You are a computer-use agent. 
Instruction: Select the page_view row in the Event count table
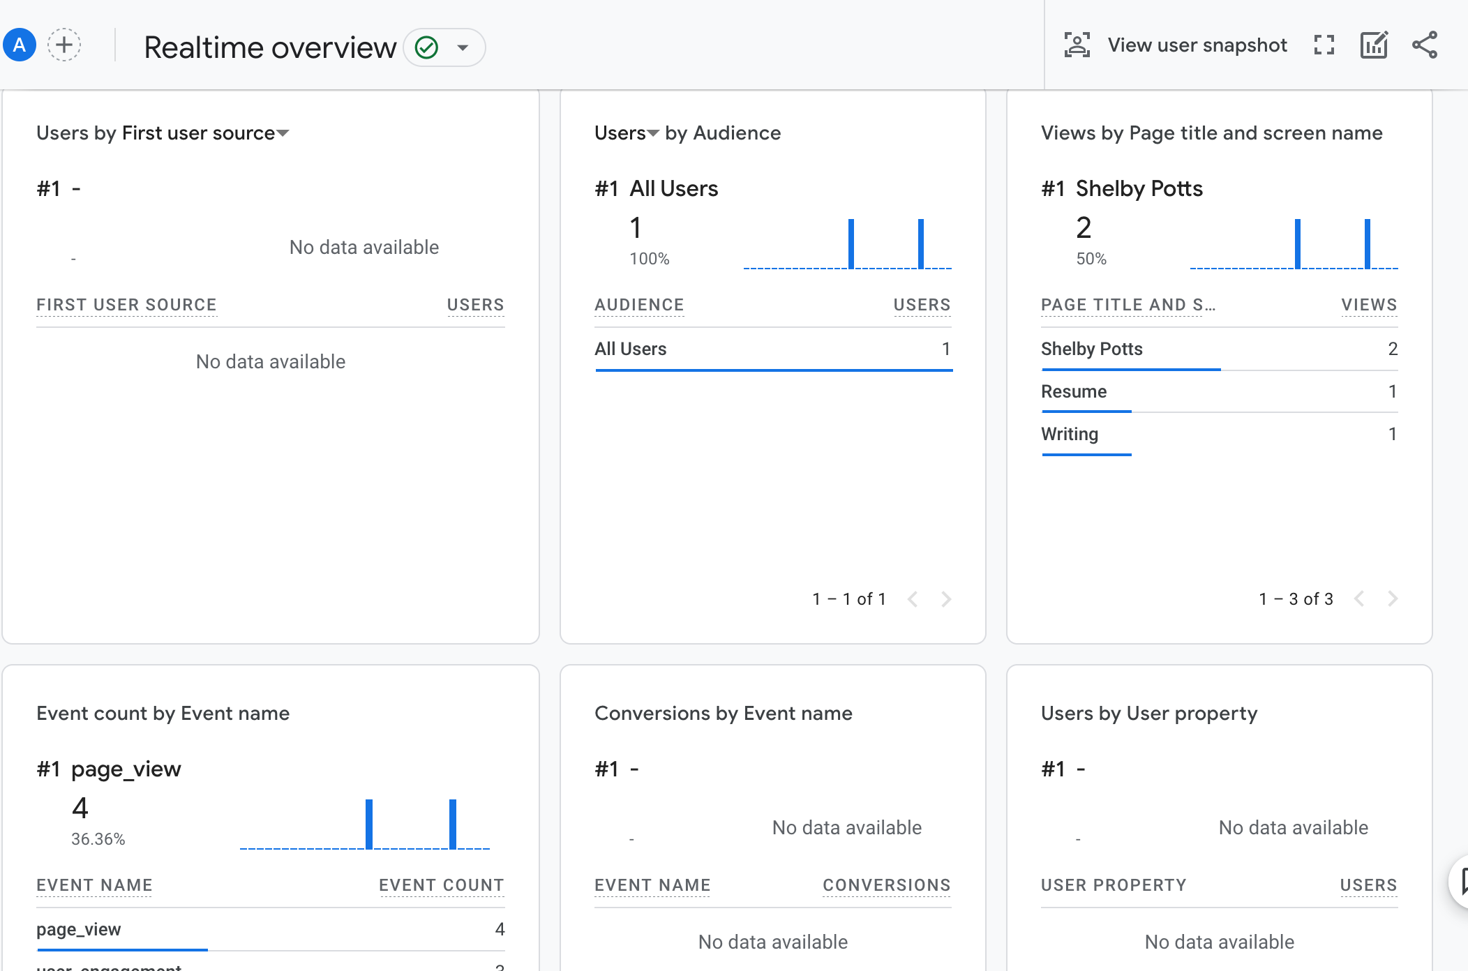click(271, 930)
